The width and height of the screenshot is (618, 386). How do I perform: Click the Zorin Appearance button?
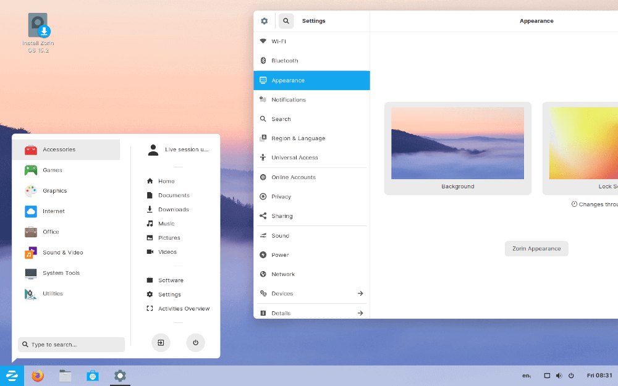(x=536, y=248)
